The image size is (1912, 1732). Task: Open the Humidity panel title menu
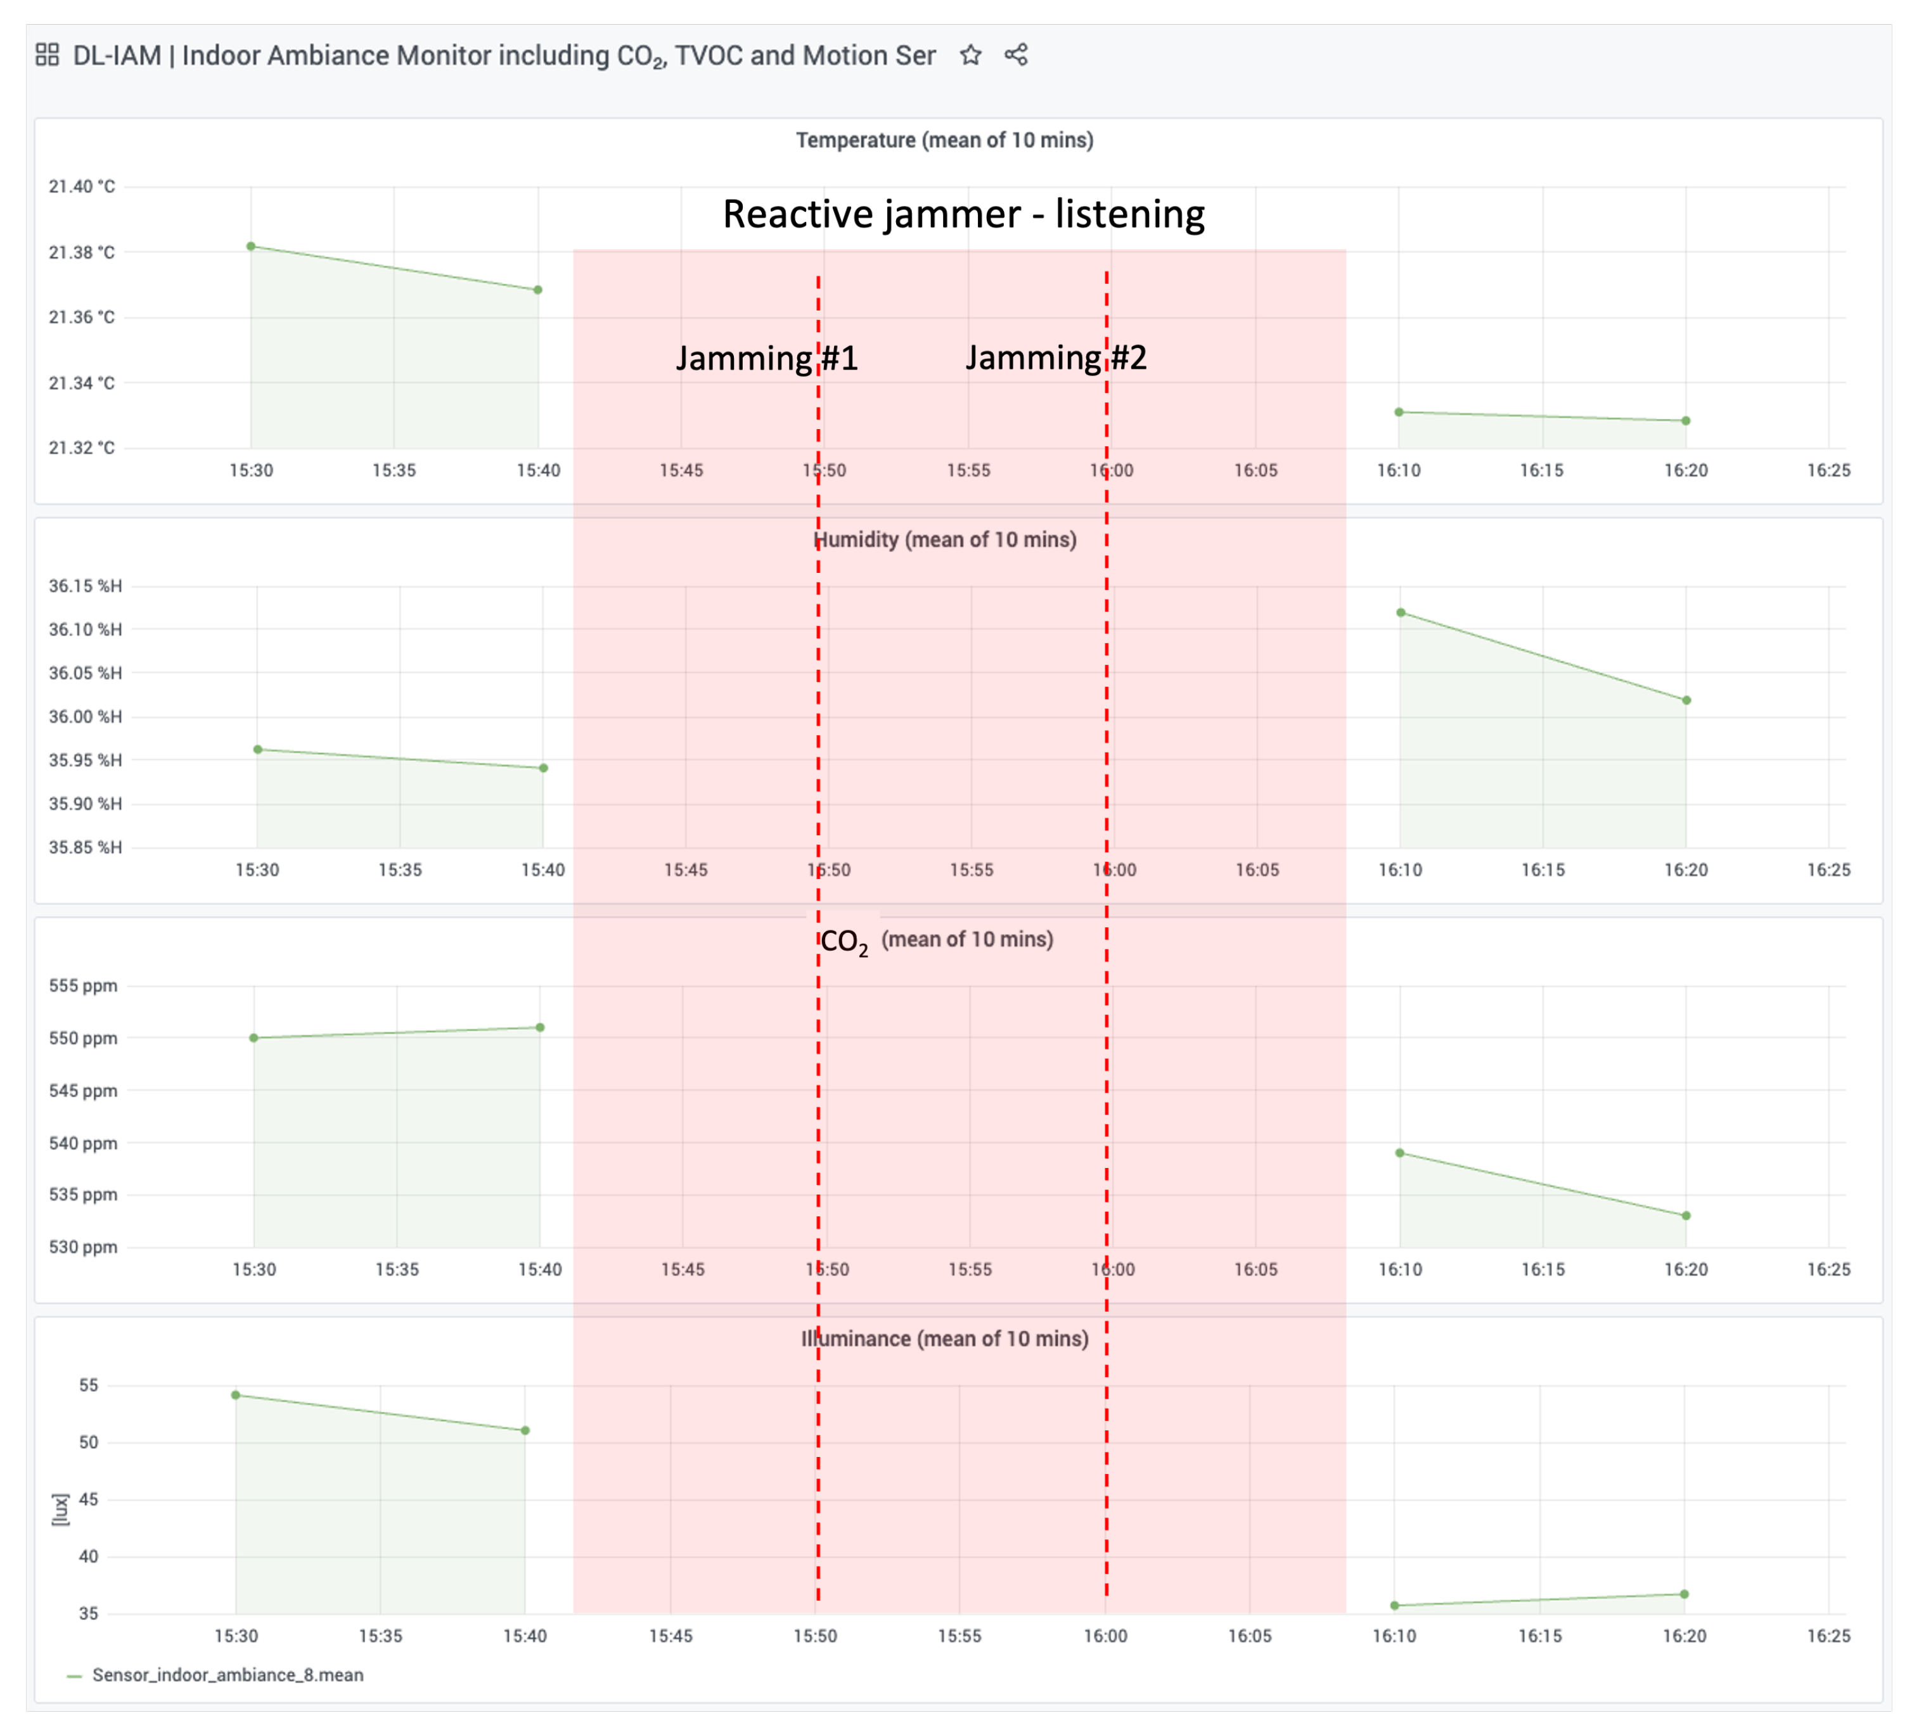point(945,540)
